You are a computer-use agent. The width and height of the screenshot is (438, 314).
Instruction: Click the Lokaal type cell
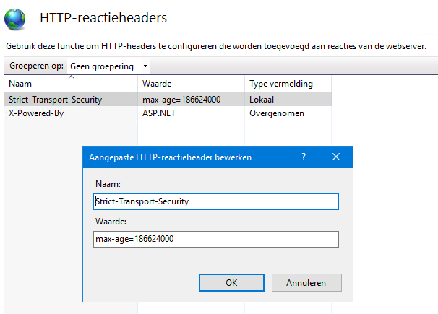pyautogui.click(x=262, y=100)
